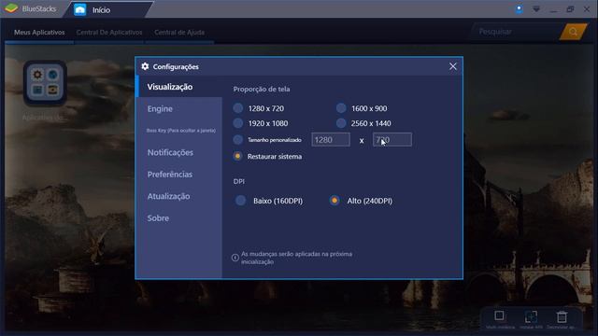Click the custom width field 1280

[331, 140]
